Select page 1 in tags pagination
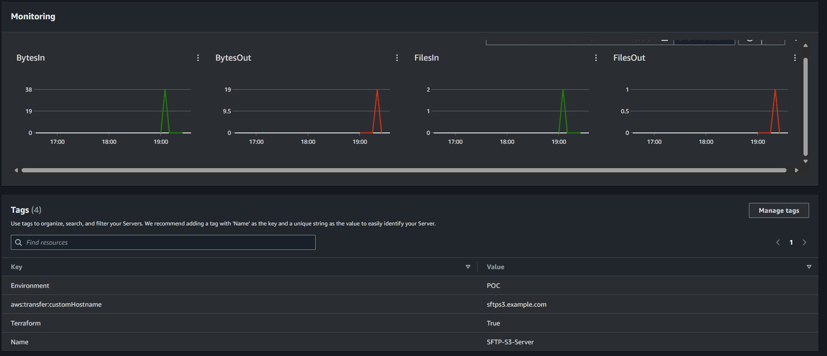This screenshot has height=356, width=827. pos(791,242)
